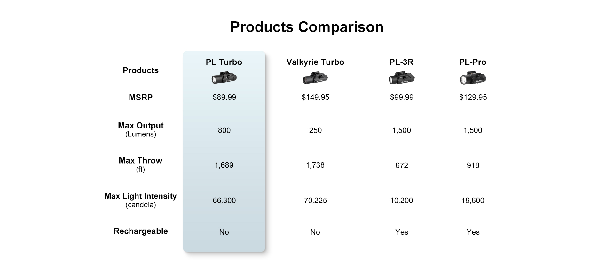Click the Rechargeable row label
Viewport: 614px width, 271px height.
tap(141, 231)
